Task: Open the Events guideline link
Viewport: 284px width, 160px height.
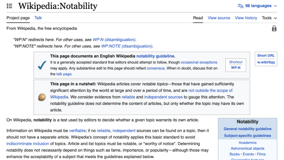Action: [248, 154]
